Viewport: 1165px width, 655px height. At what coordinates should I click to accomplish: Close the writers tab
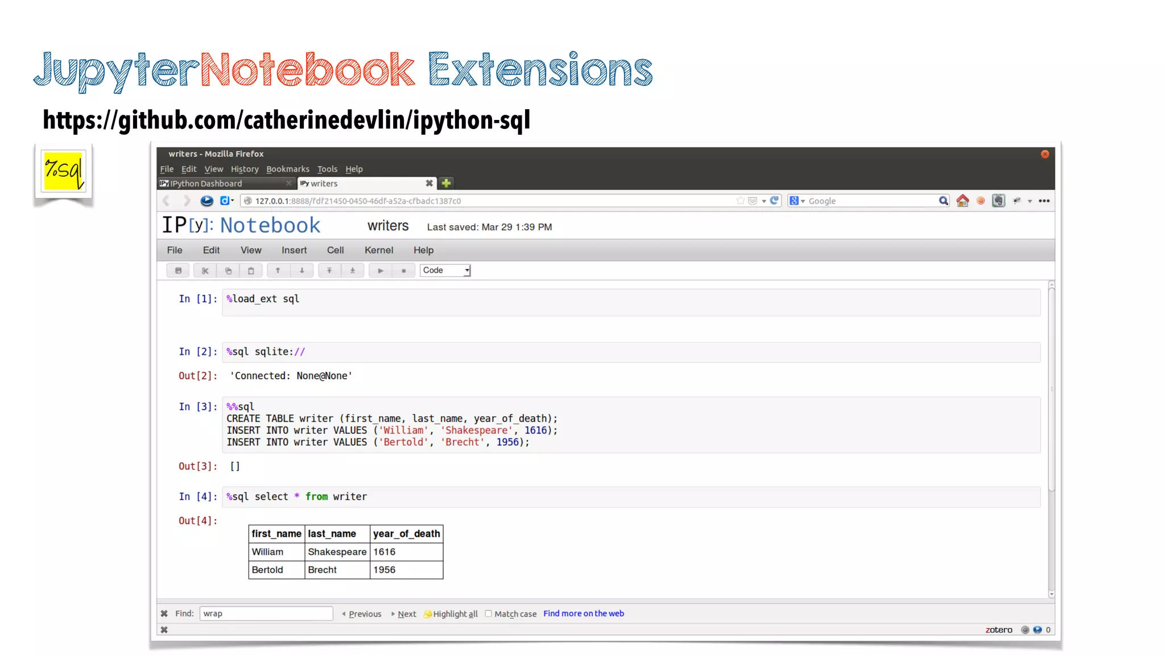429,183
